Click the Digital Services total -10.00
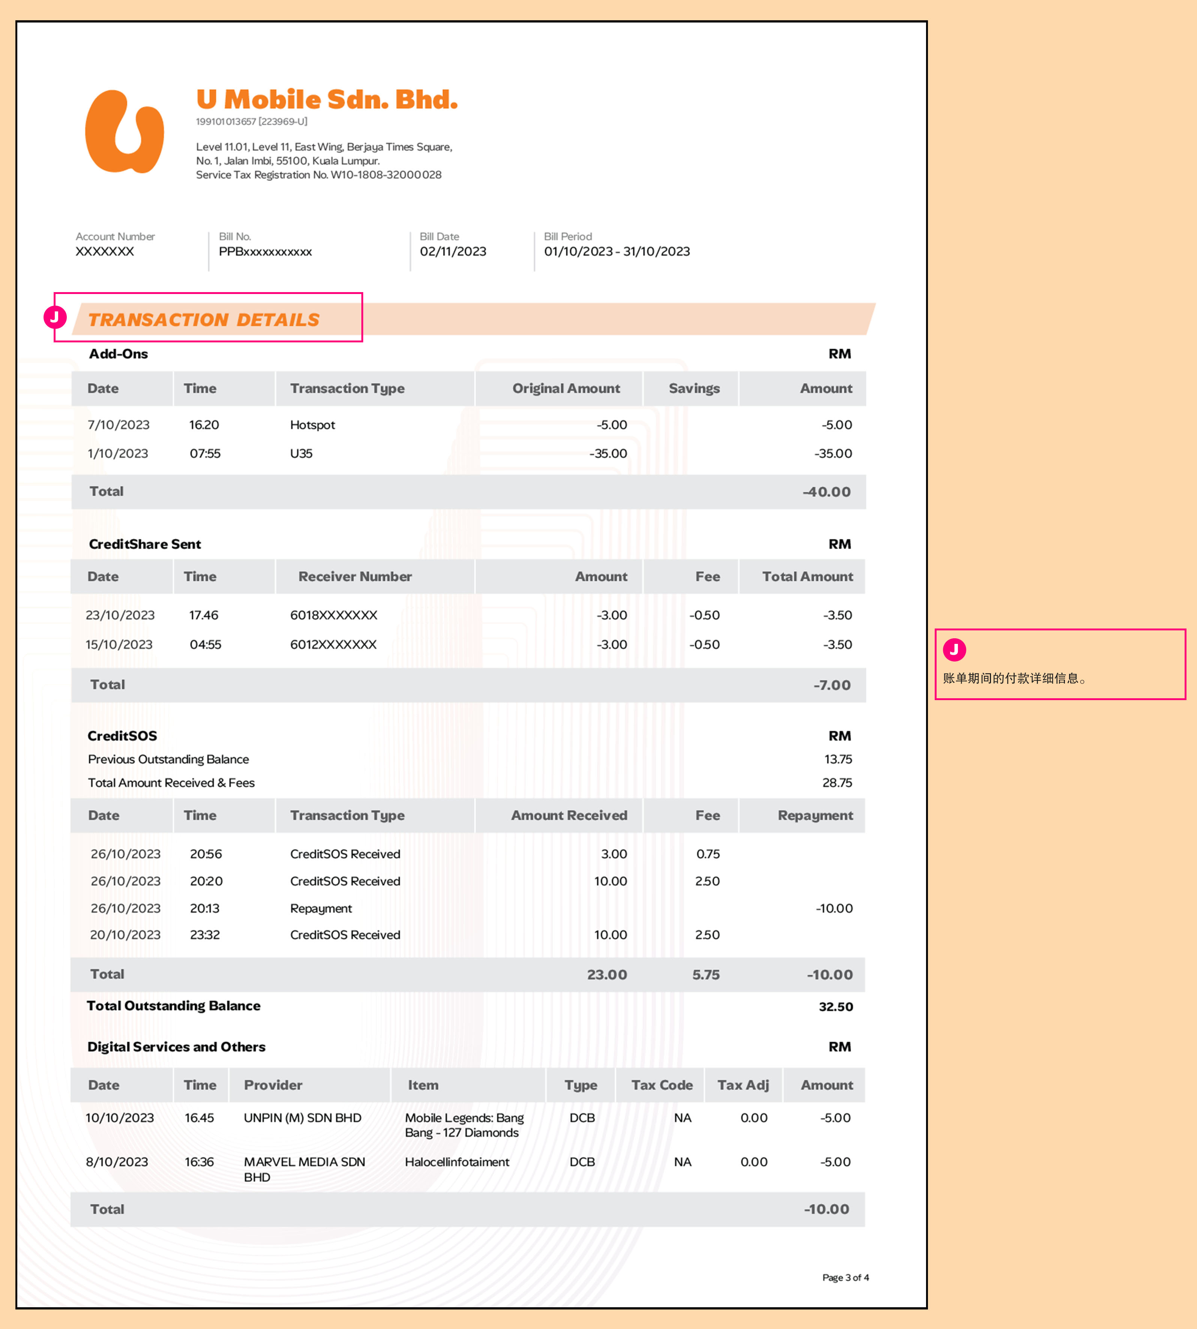The image size is (1197, 1329). tap(827, 1209)
